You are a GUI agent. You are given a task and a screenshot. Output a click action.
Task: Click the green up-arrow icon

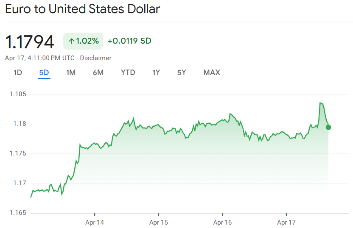(x=71, y=41)
